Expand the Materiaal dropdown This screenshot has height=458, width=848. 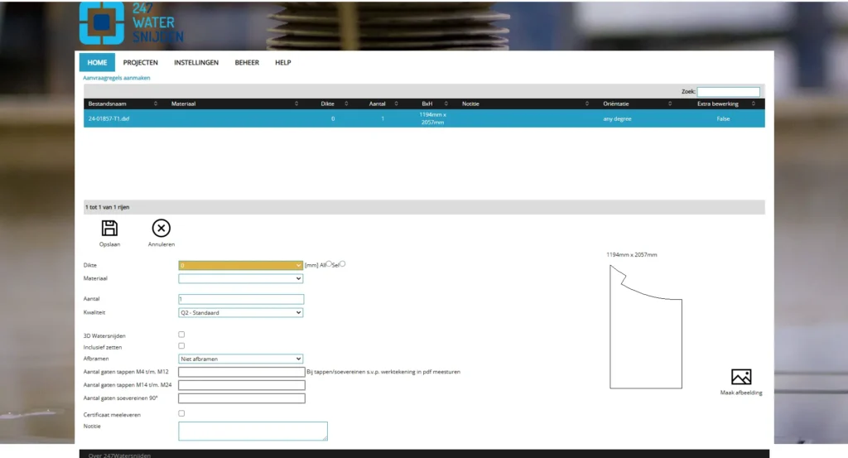click(240, 279)
